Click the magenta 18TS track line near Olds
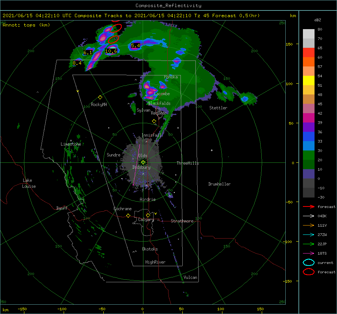Viewport: 337px width, 314px height. pyautogui.click(x=136, y=165)
